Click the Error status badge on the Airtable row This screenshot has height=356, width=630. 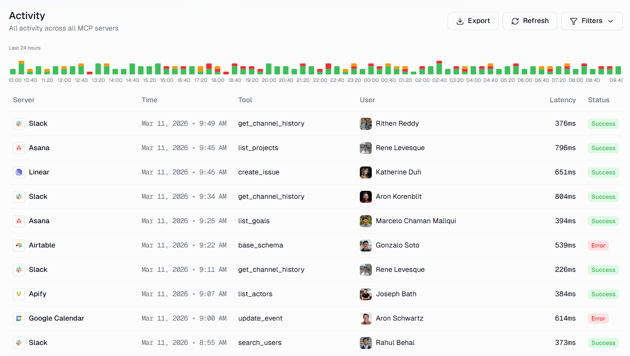pos(598,245)
